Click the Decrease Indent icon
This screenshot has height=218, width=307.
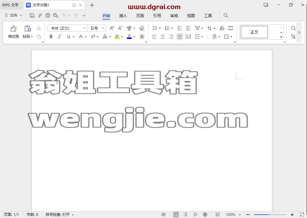pyautogui.click(x=180, y=28)
